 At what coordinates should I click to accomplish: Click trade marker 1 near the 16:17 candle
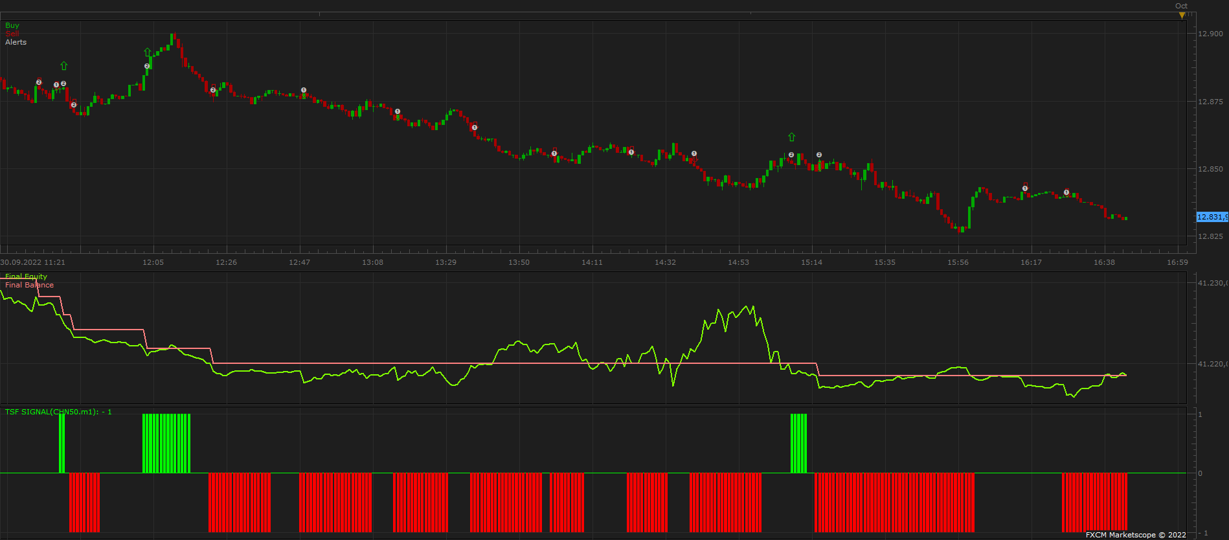click(1025, 188)
